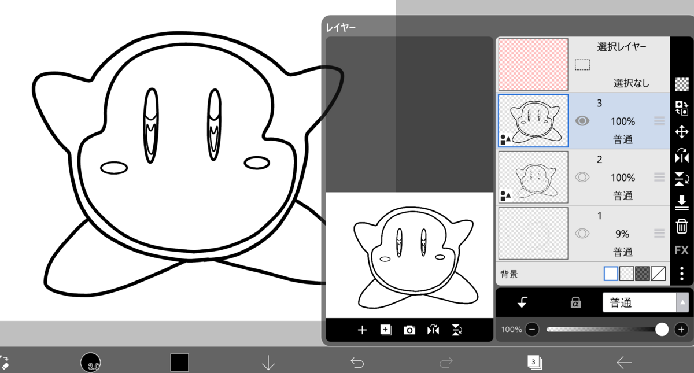Invert horizontally using right sidebar icon
This screenshot has width=694, height=373.
[x=682, y=156]
